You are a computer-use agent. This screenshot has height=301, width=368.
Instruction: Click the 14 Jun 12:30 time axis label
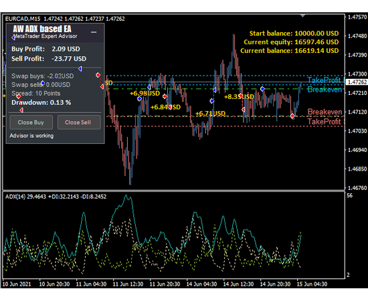pyautogui.click(x=238, y=284)
